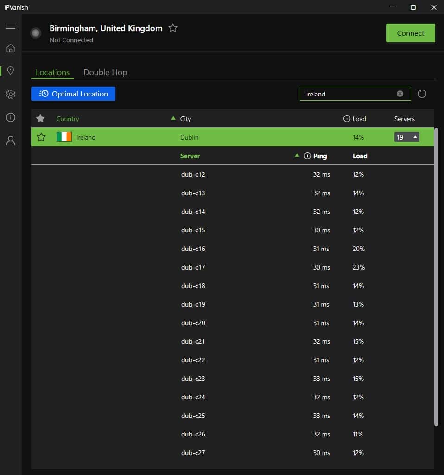The width and height of the screenshot is (444, 475).
Task: Sort by Servers column header
Action: [x=404, y=119]
